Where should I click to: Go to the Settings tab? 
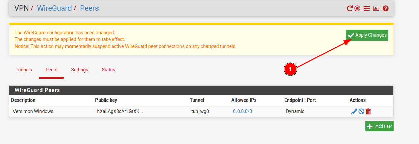(x=79, y=70)
